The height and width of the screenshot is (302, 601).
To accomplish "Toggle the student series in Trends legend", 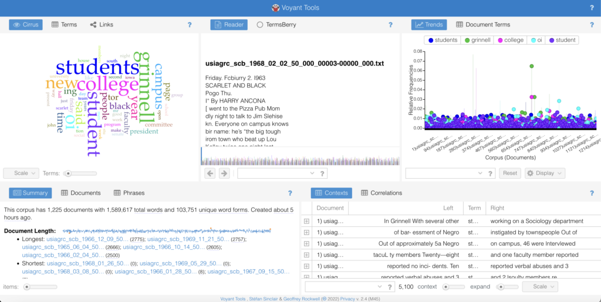I will (x=562, y=40).
